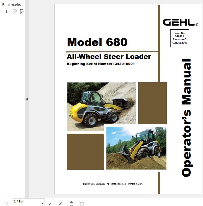Click the go to next view icon
The image size is (203, 206).
click(81, 203)
